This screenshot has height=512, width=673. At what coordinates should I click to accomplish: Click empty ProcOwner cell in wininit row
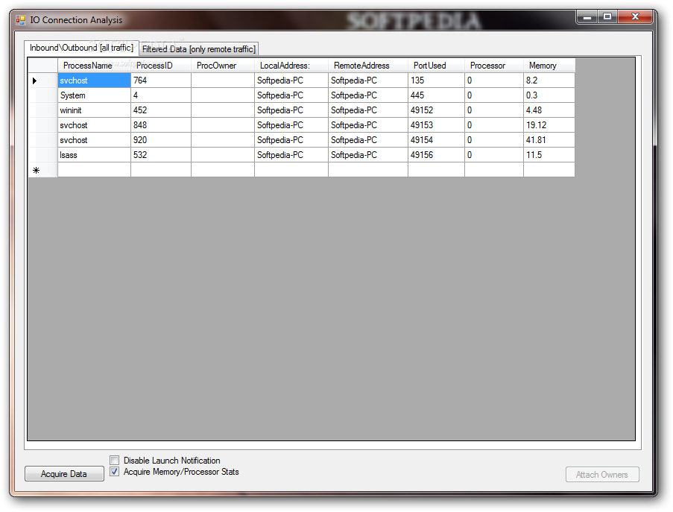[223, 110]
